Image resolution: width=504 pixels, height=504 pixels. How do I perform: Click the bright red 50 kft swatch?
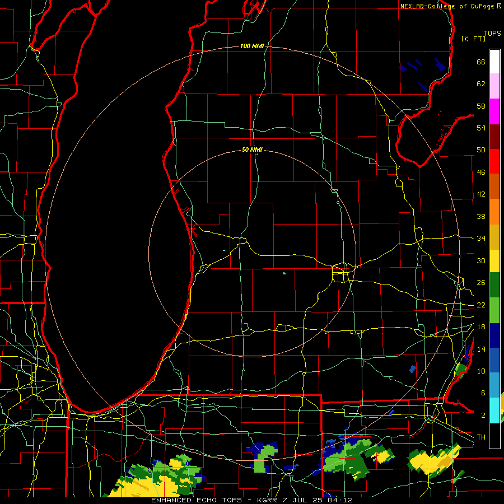pos(494,161)
